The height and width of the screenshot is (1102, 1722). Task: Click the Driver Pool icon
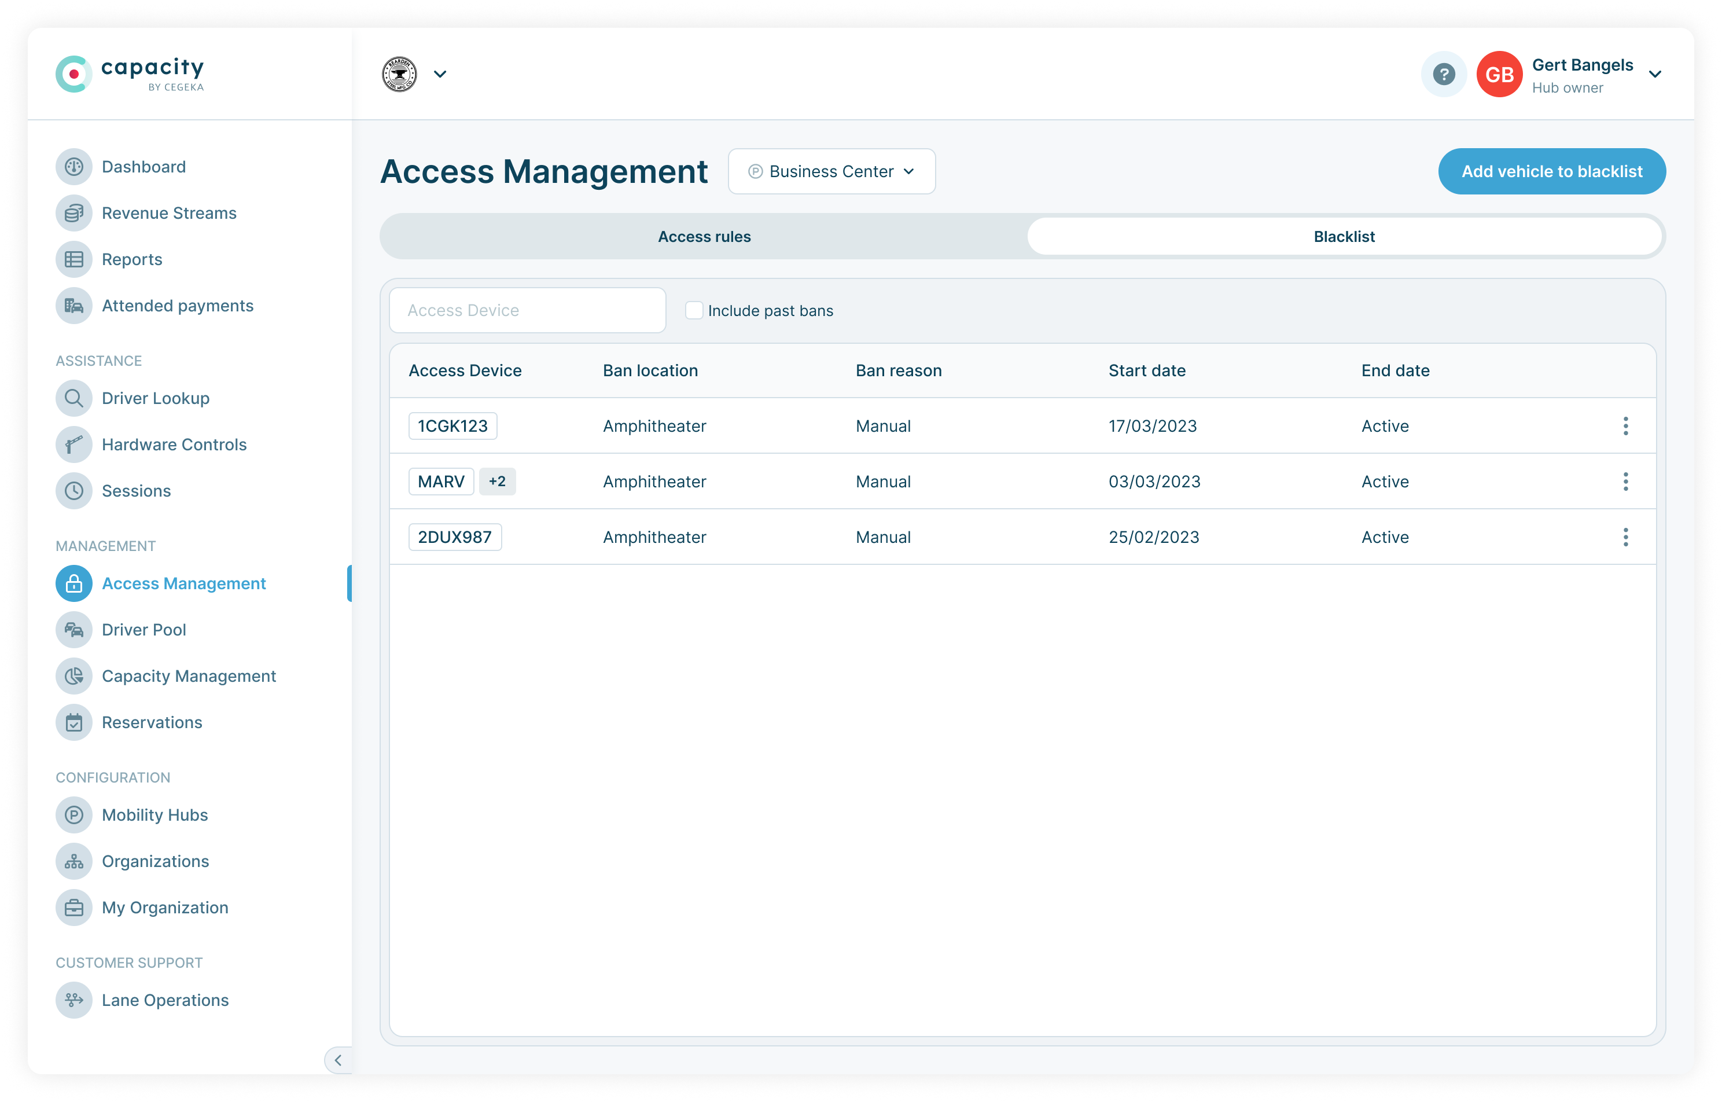[x=73, y=630]
